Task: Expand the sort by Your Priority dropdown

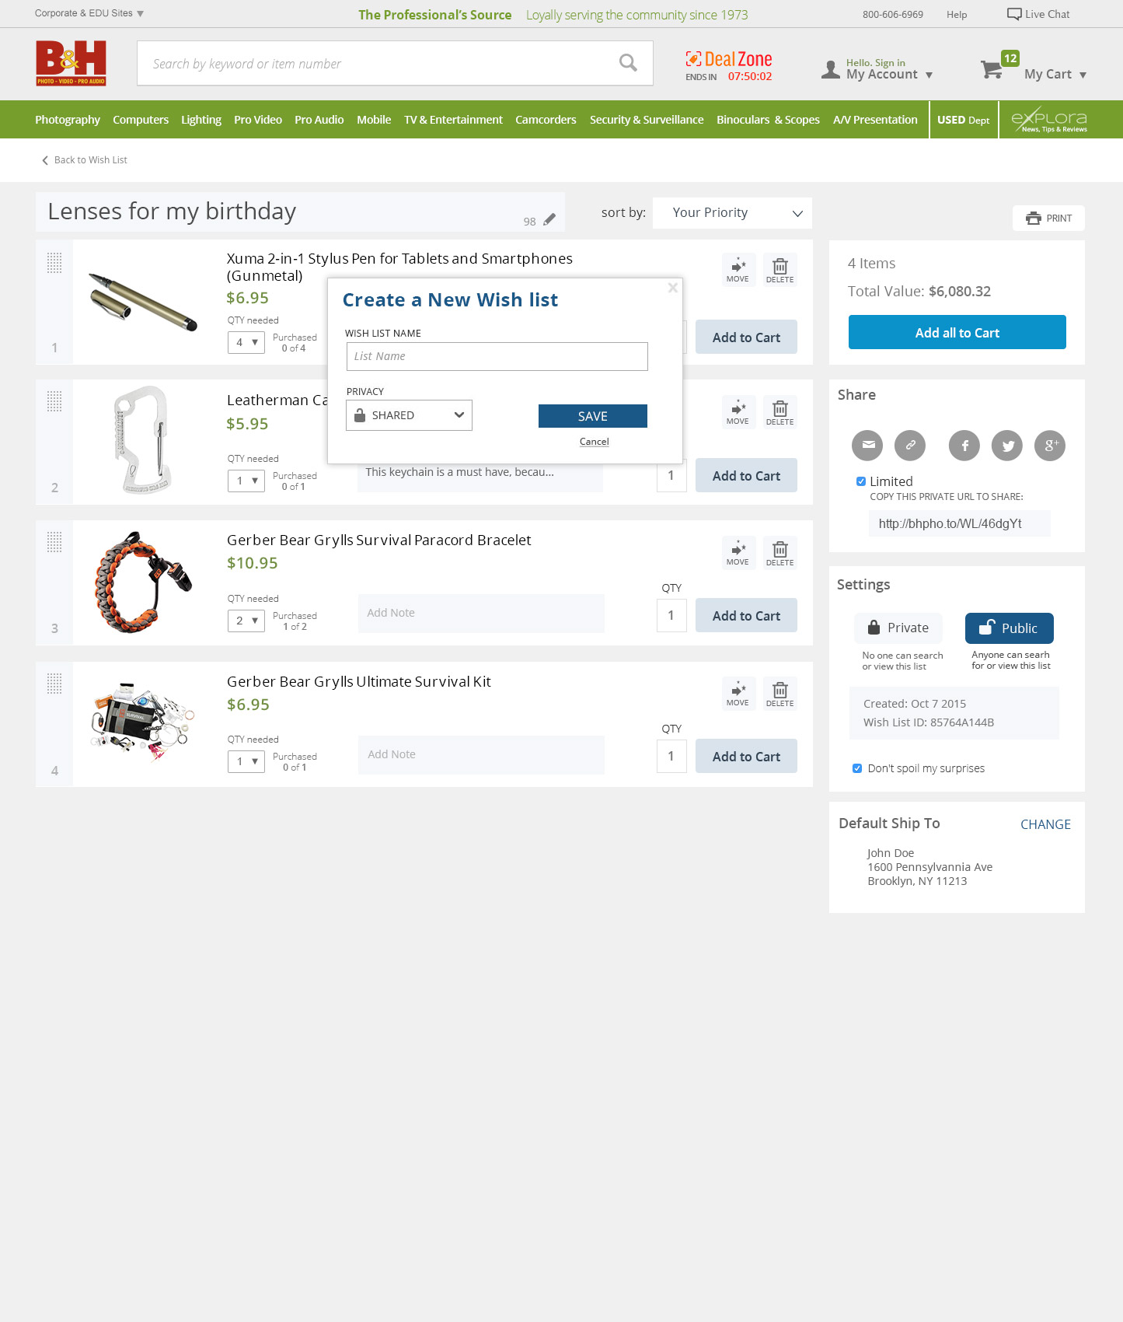Action: point(732,213)
